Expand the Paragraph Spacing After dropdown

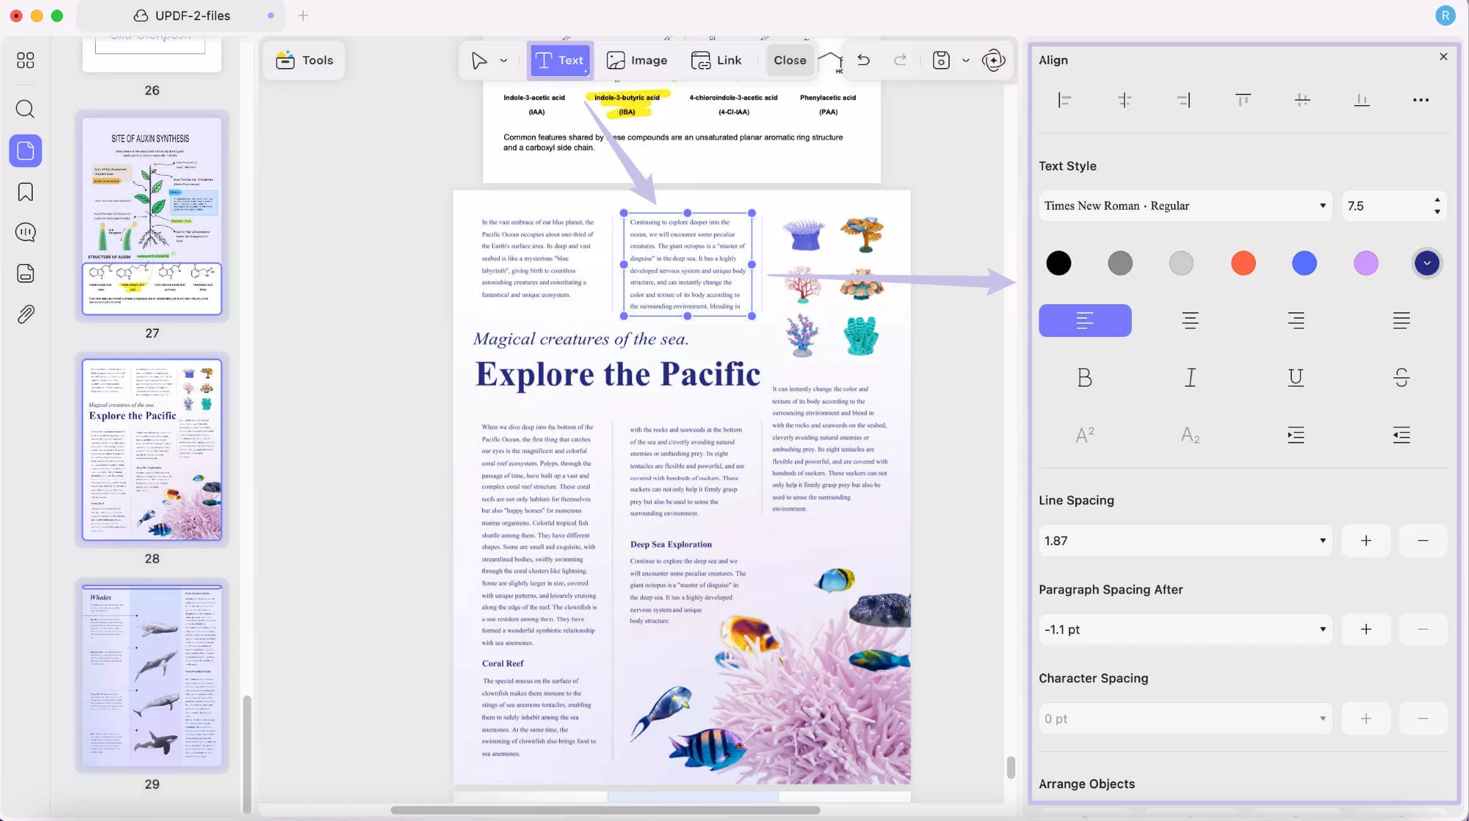1185,630
